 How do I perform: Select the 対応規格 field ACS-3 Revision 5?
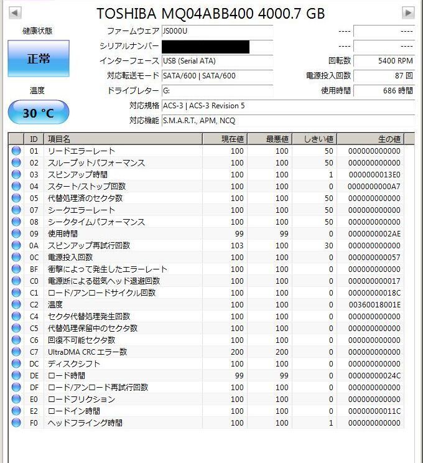[288, 106]
